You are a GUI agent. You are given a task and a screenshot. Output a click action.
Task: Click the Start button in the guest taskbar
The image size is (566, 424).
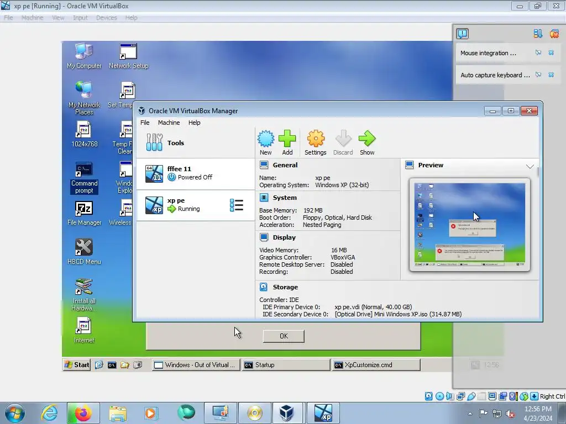click(x=77, y=365)
